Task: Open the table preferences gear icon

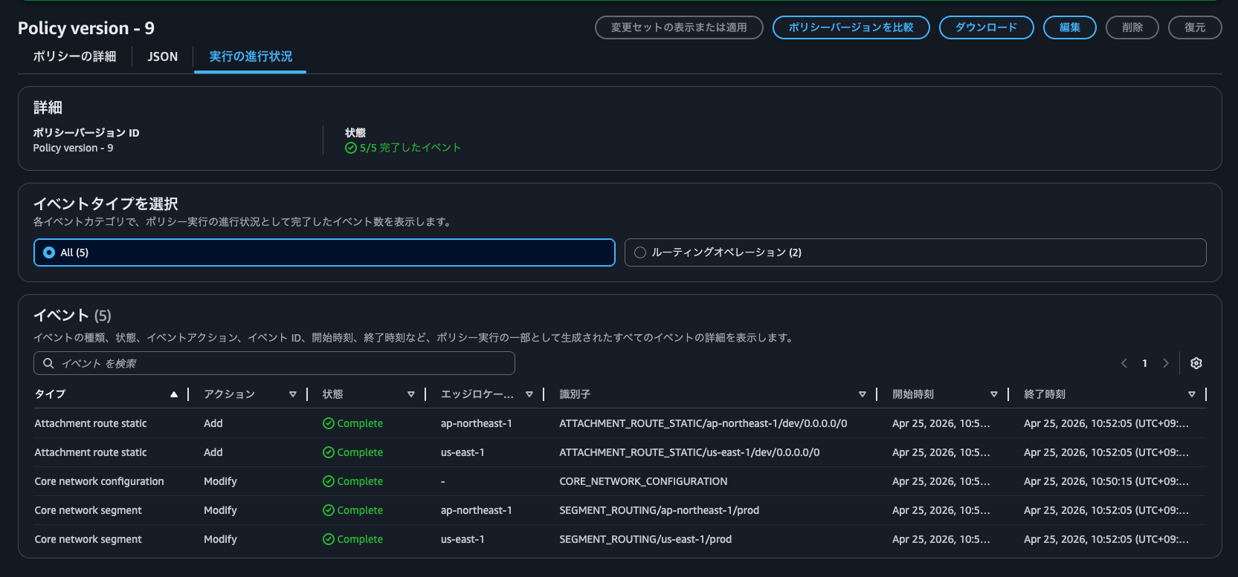Action: (1196, 363)
